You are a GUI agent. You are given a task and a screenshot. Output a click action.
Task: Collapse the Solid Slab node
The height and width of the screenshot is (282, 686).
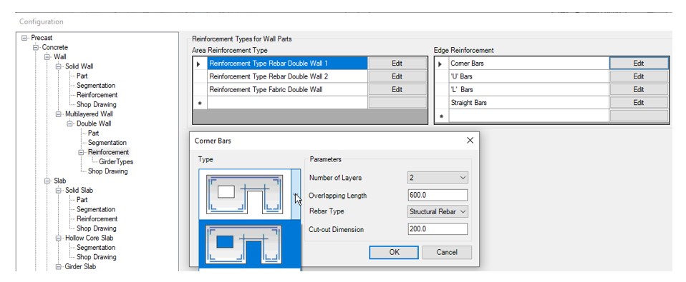click(x=59, y=190)
